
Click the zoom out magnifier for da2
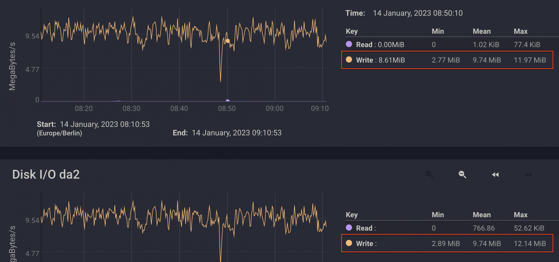click(462, 174)
